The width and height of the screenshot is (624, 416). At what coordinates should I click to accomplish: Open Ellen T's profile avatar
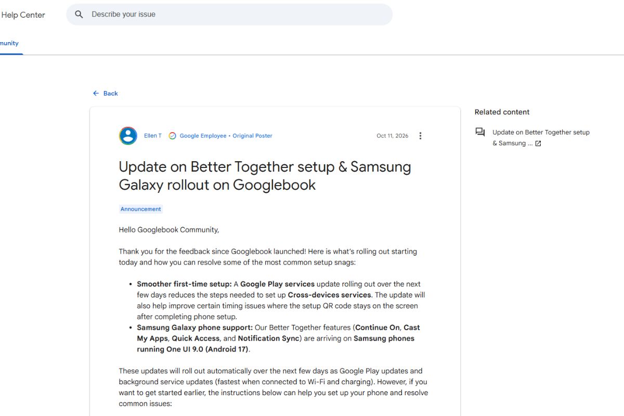point(128,136)
